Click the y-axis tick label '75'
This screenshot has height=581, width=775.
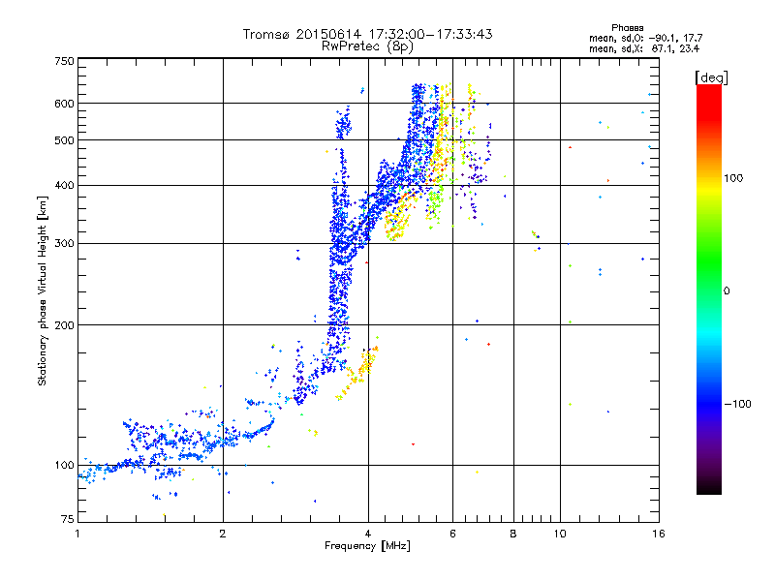click(68, 519)
